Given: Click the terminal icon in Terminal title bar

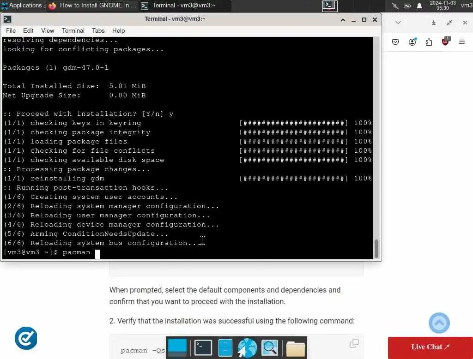Looking at the screenshot, I should (7, 19).
